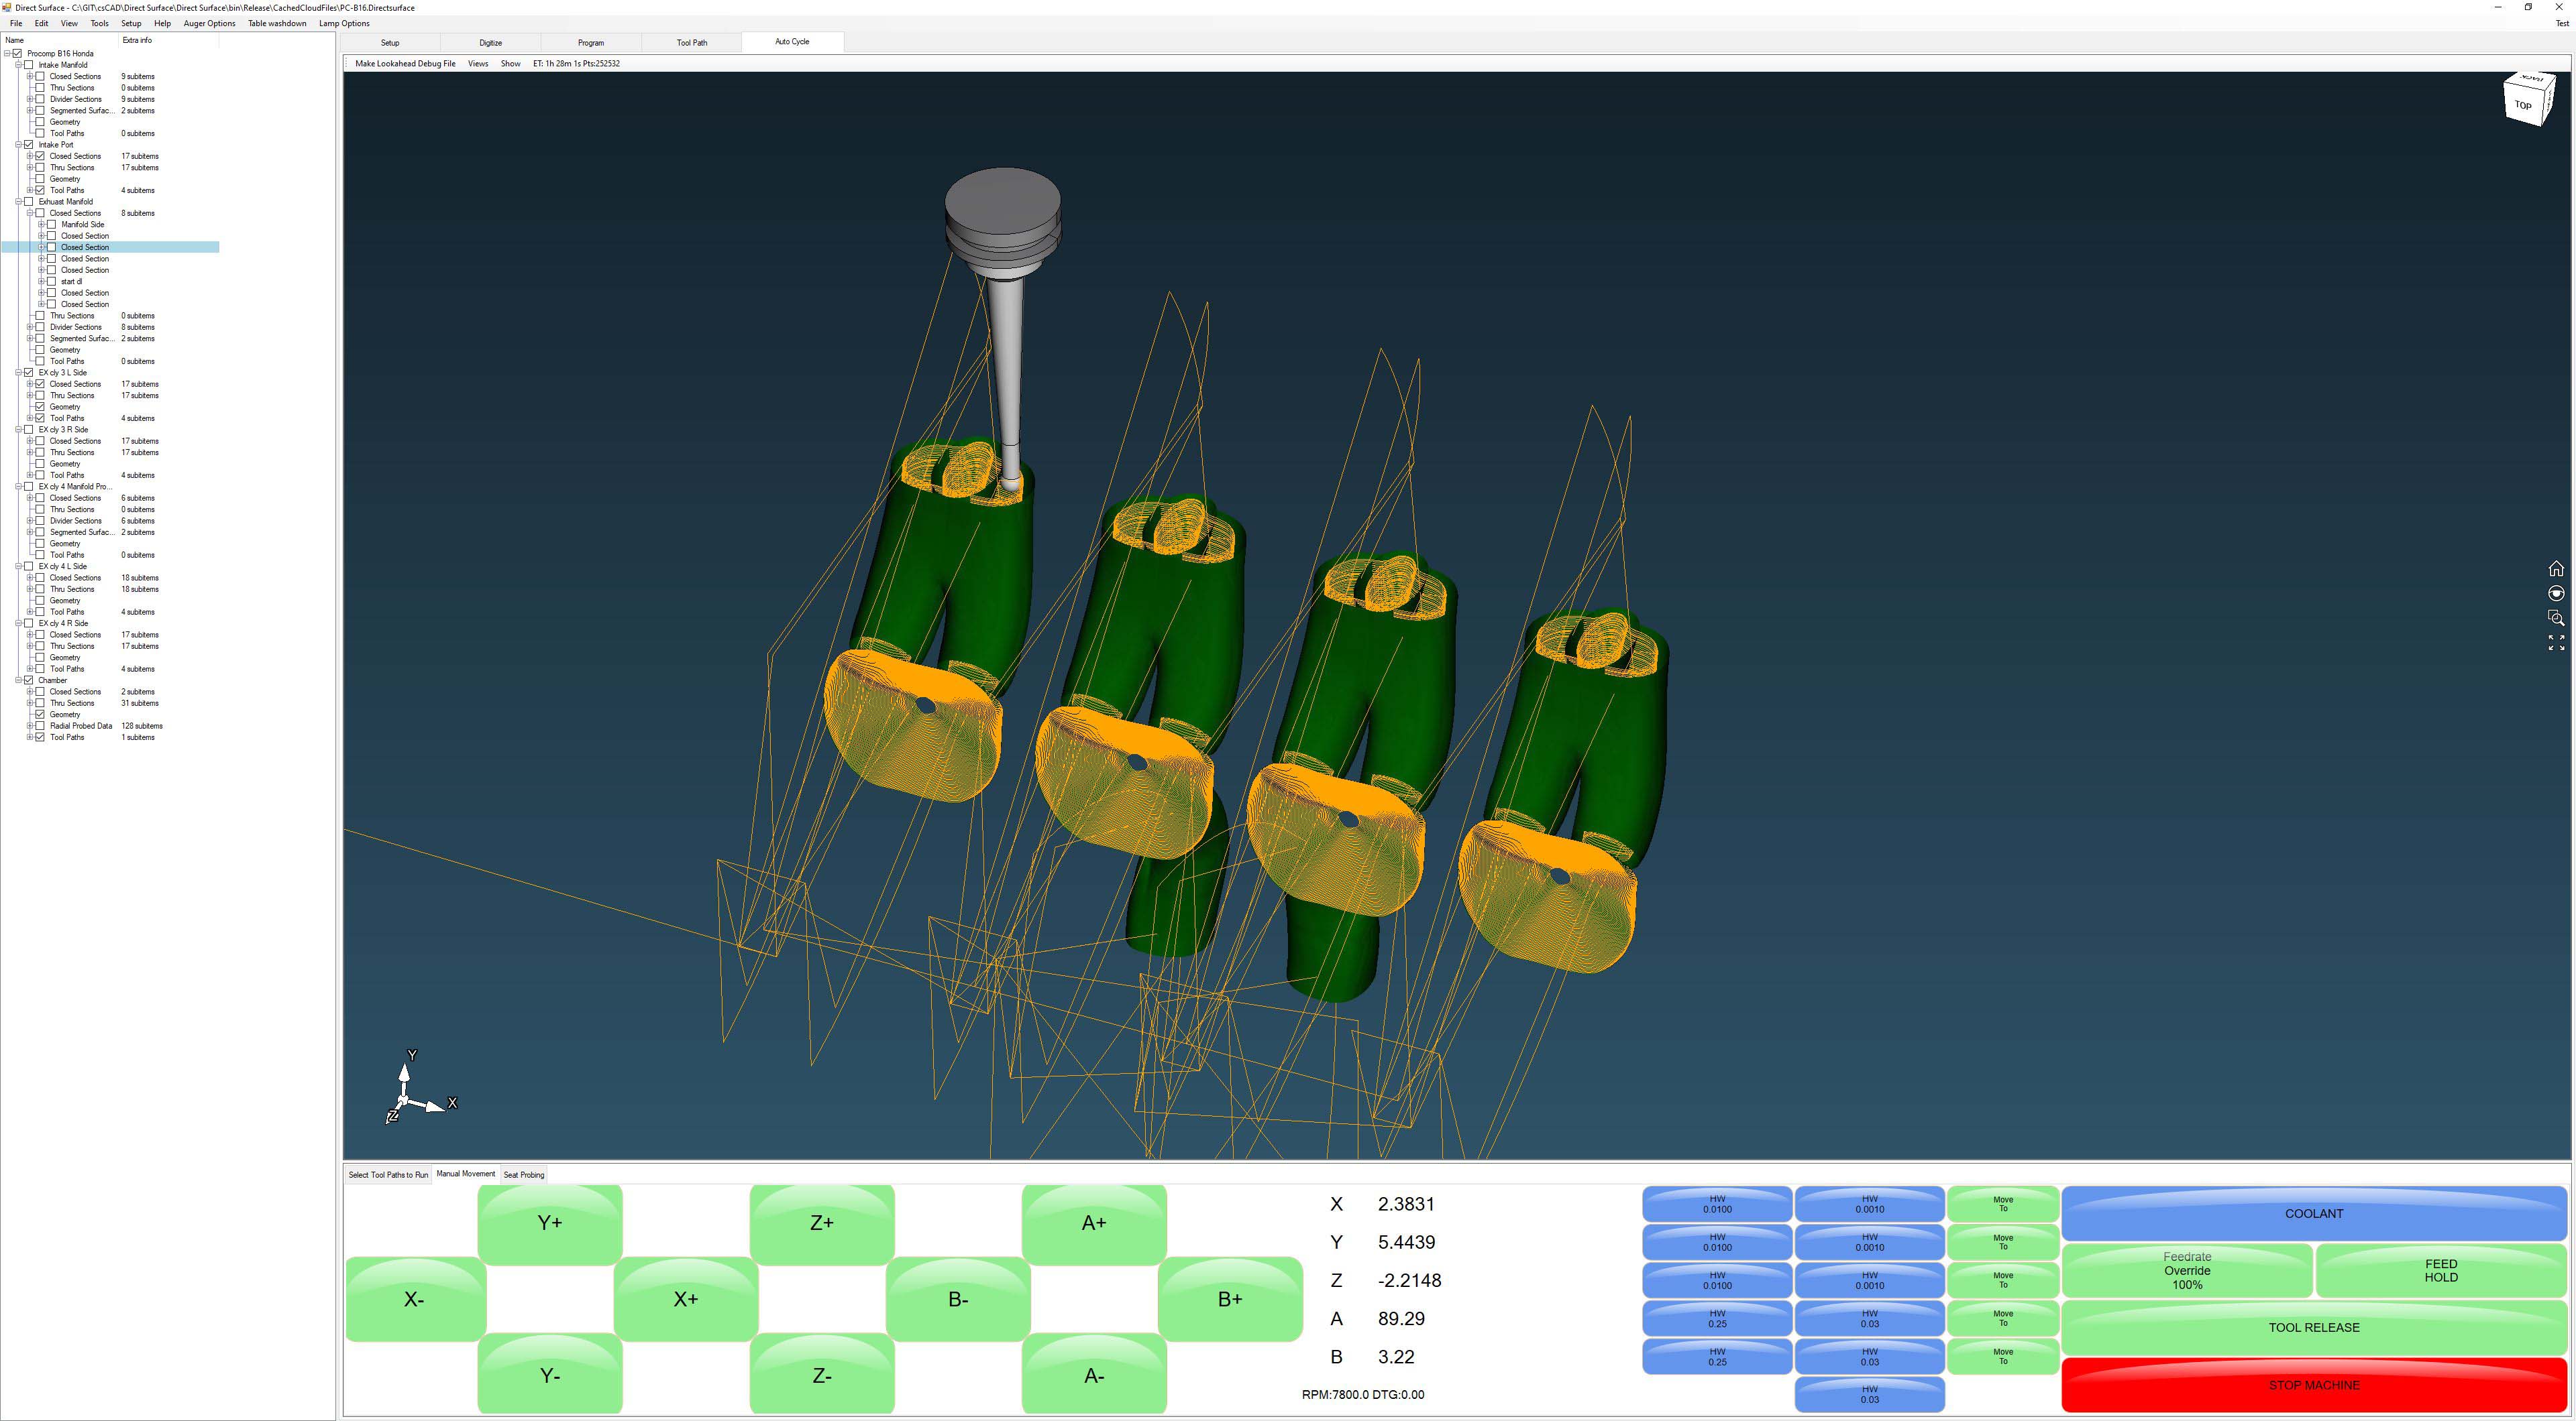Expand the Manifold Side tree node

[41, 225]
